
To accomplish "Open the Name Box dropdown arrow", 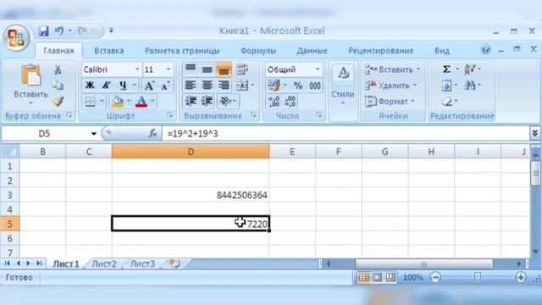I will point(93,134).
